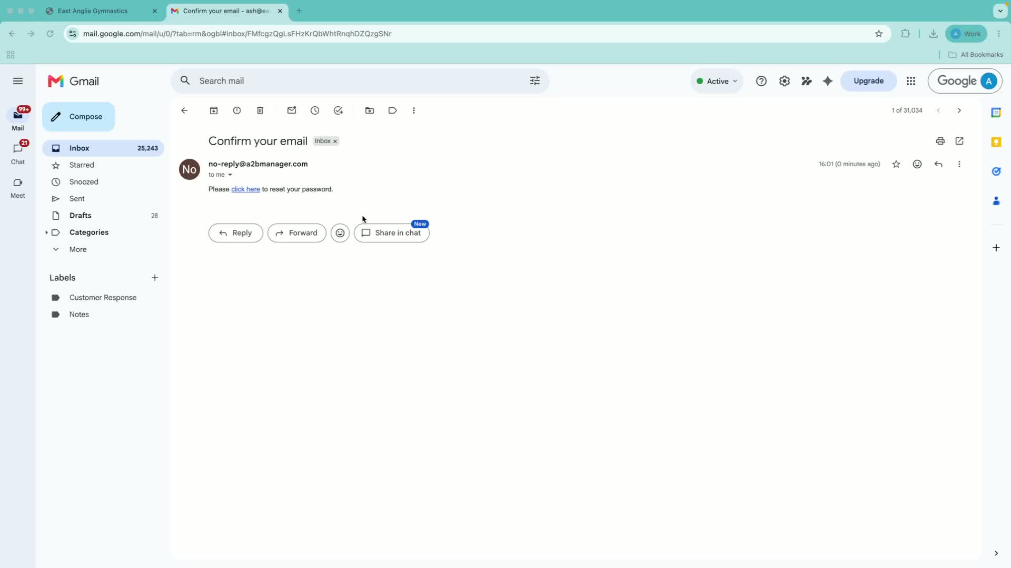Report this email as spam

[237, 110]
